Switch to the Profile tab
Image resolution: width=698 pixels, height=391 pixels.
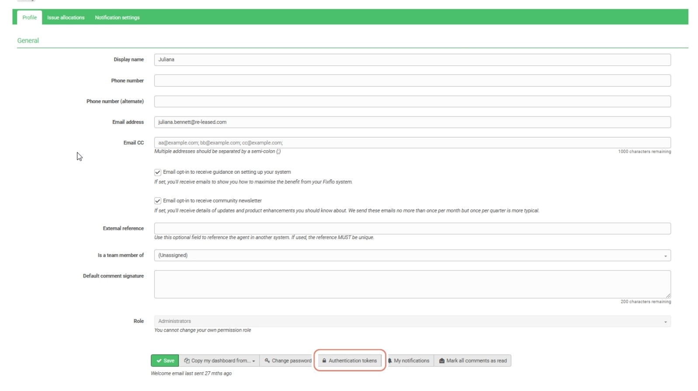pyautogui.click(x=29, y=17)
